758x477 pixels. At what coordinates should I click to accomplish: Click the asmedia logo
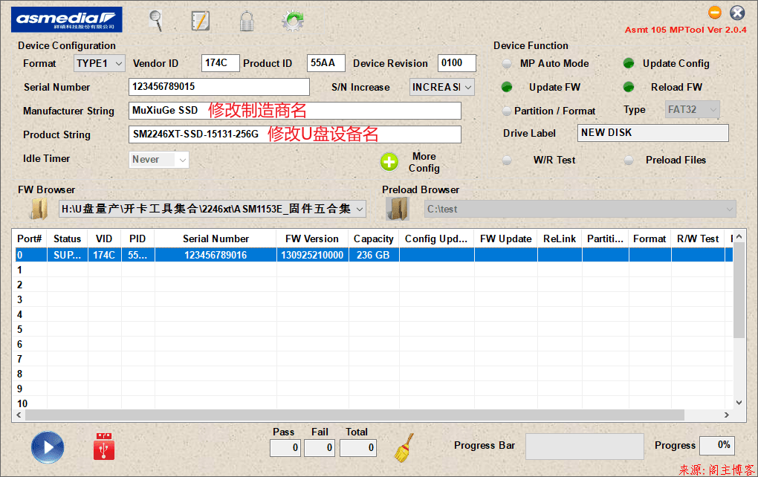pyautogui.click(x=67, y=19)
